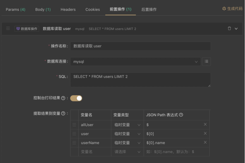Click the empty JSON path placeholder field
This screenshot has height=163, width=245.
coord(176,152)
